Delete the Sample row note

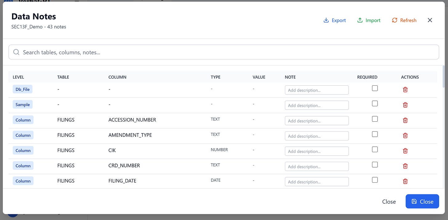coord(405,105)
